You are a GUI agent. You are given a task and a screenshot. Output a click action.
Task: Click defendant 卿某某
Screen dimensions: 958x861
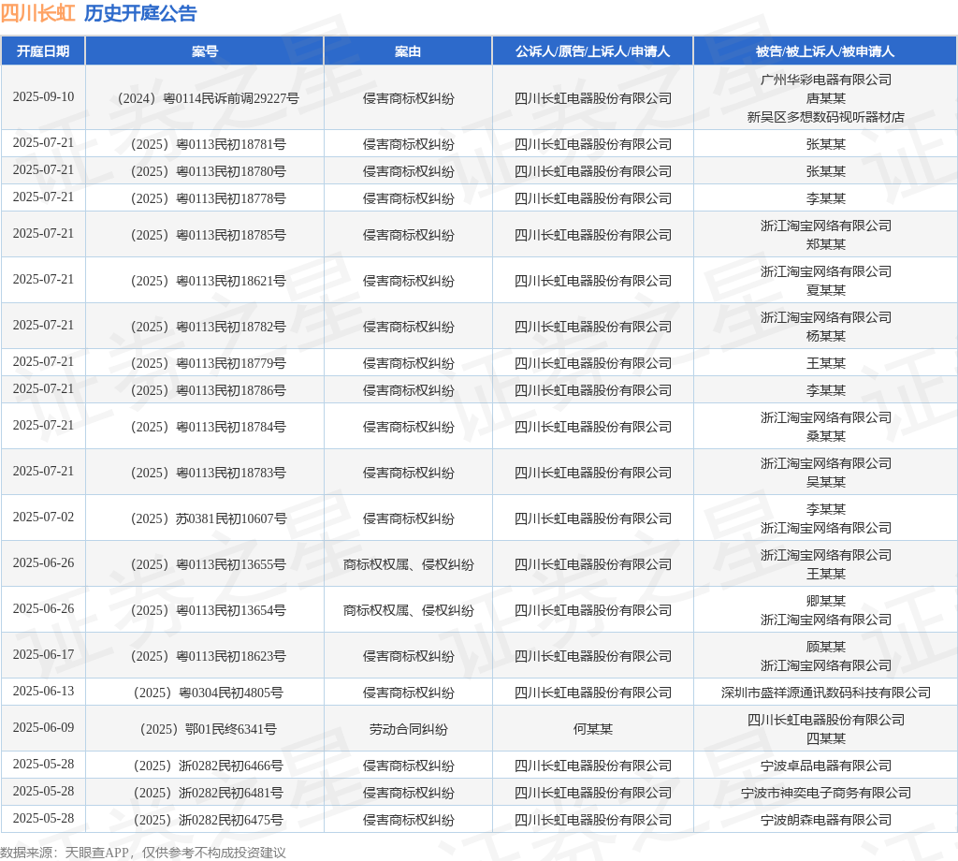[x=825, y=601]
